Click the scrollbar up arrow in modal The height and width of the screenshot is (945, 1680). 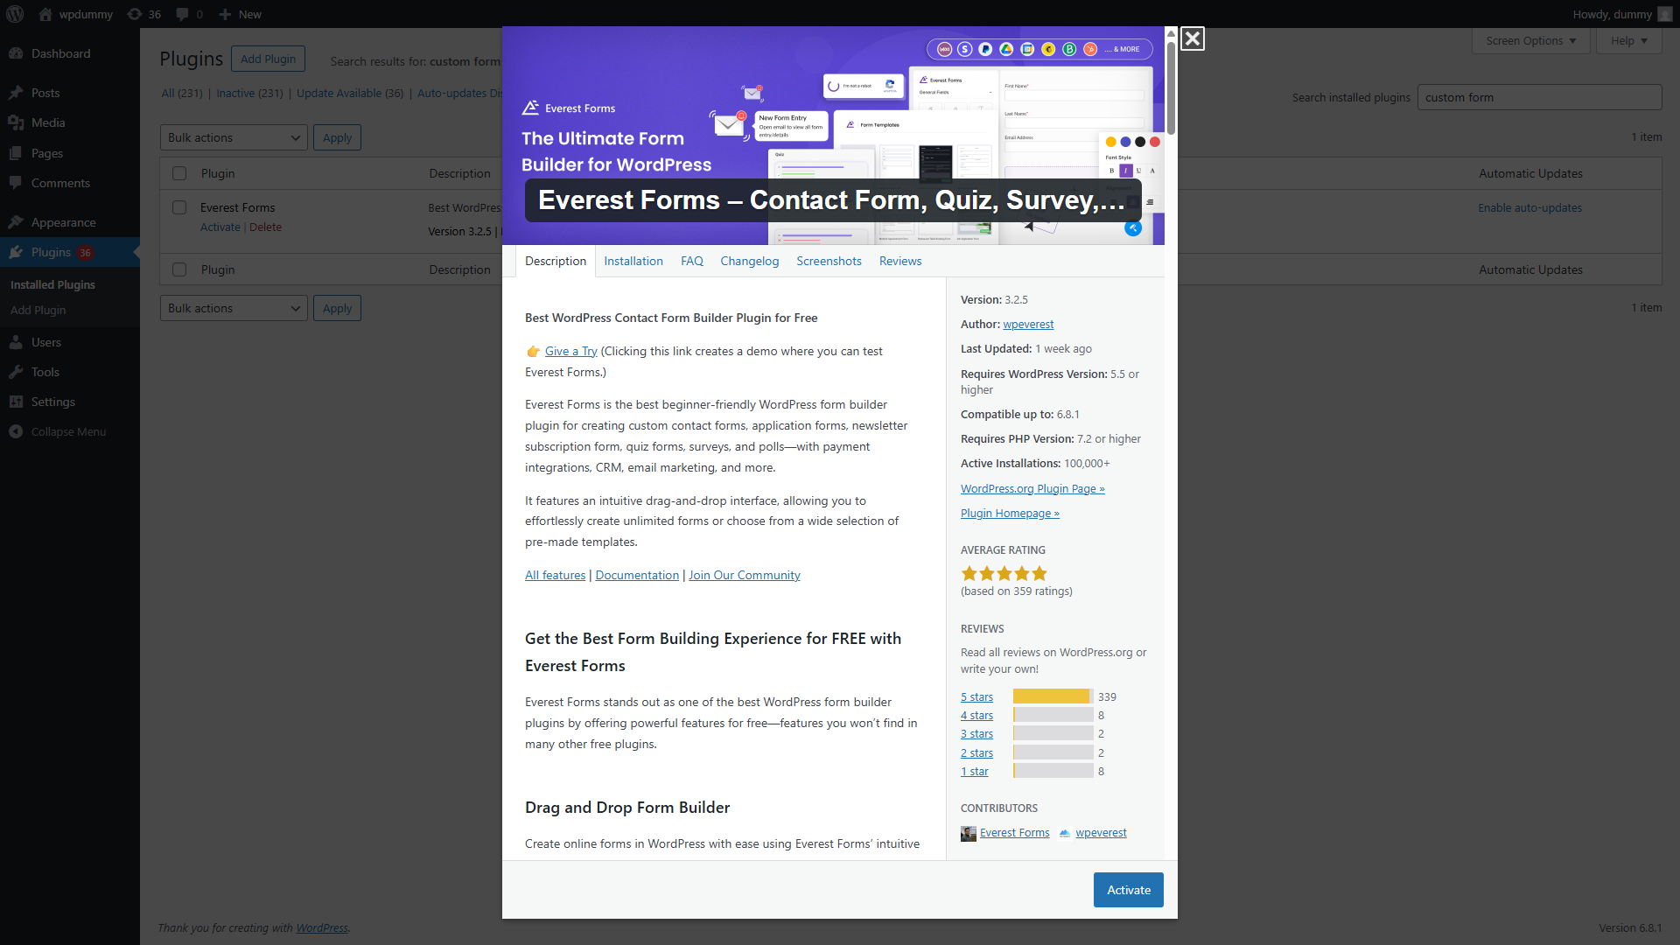pyautogui.click(x=1171, y=33)
